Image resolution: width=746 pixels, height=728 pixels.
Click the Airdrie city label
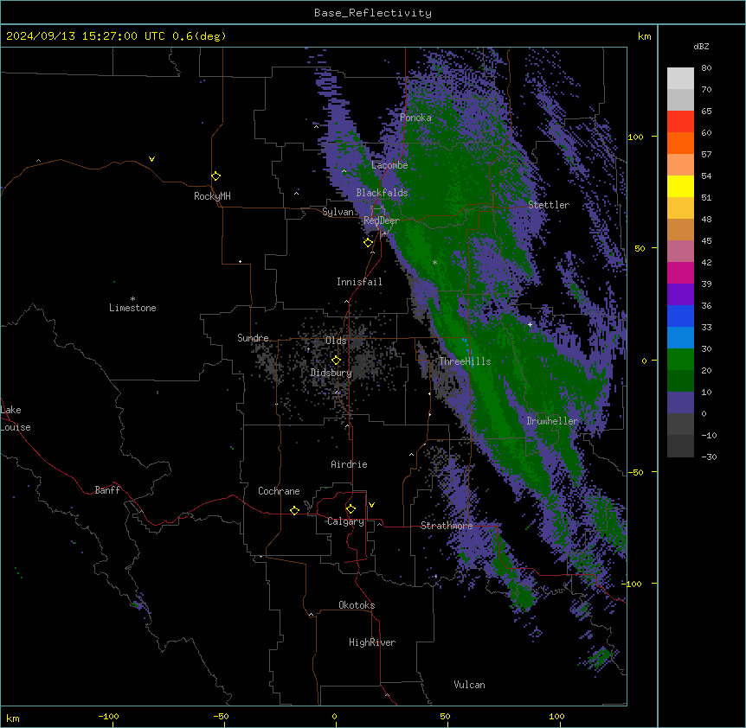(350, 464)
